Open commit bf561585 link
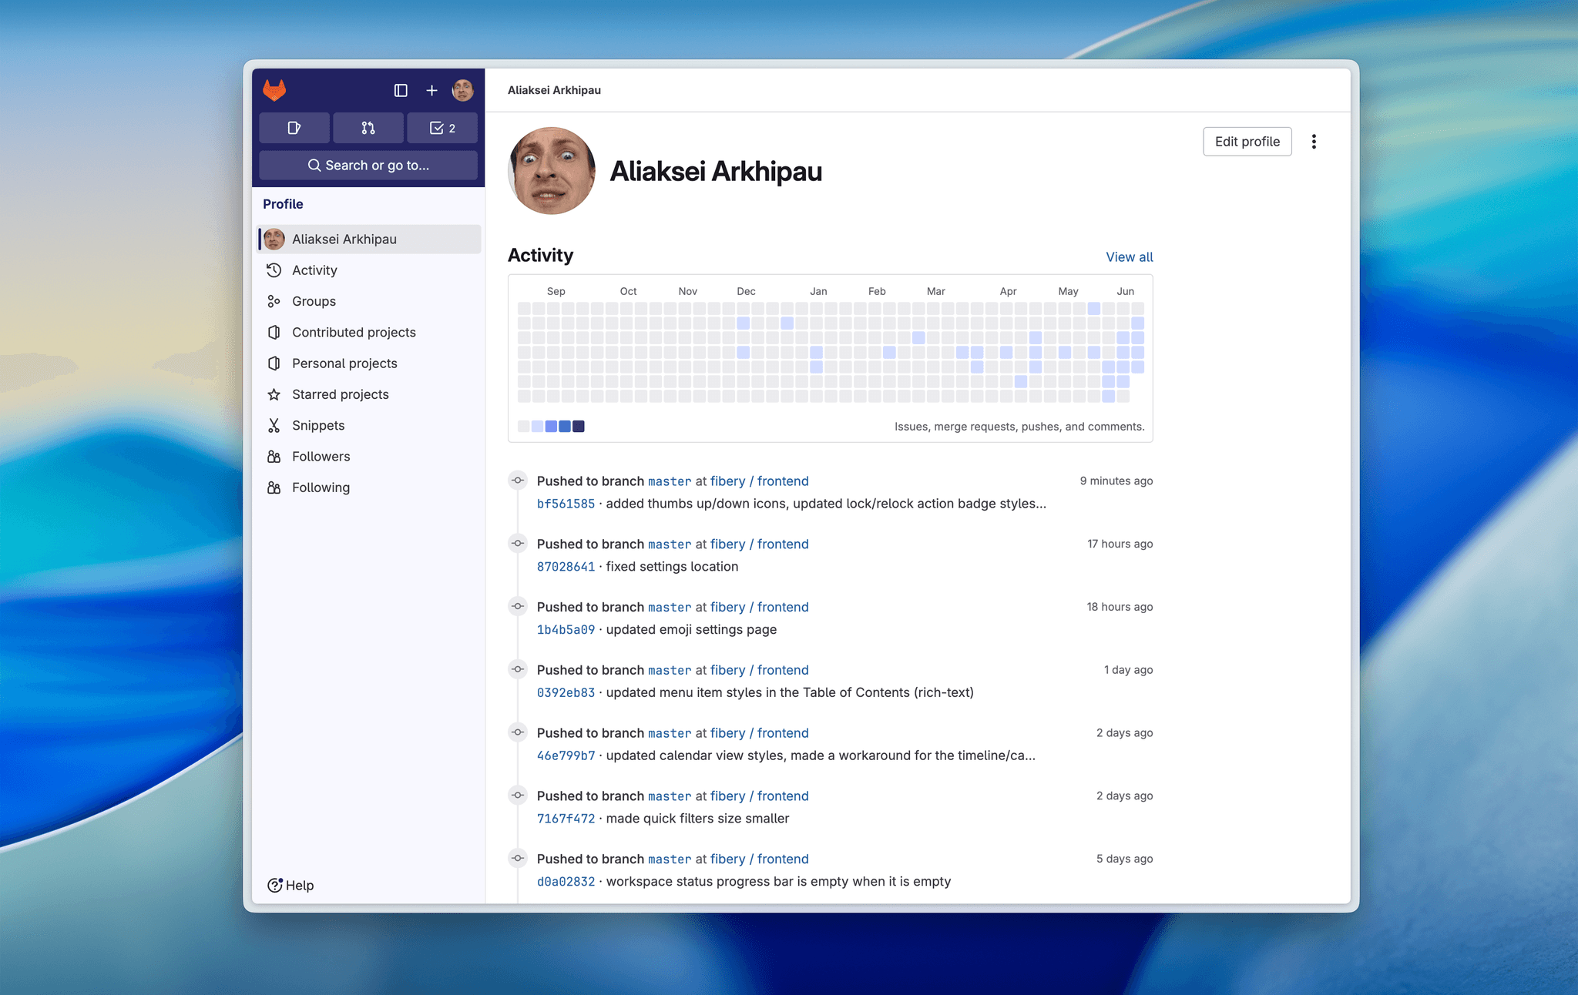Viewport: 1578px width, 995px height. tap(566, 504)
